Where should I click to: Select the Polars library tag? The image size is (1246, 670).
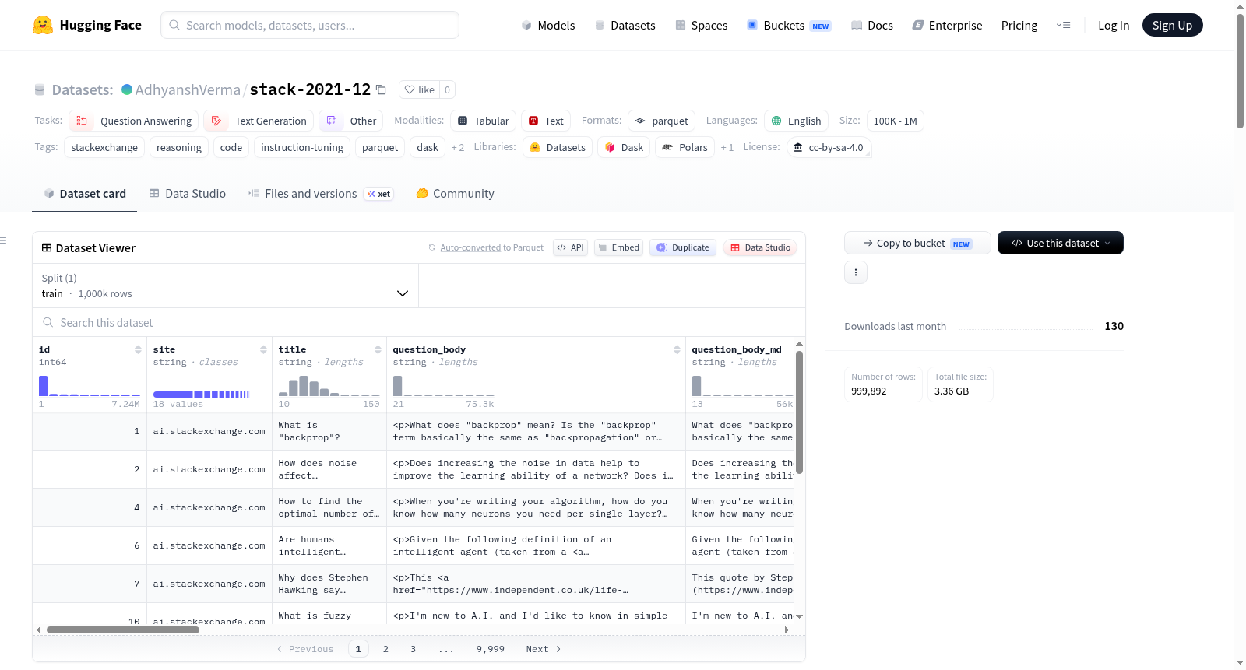685,147
